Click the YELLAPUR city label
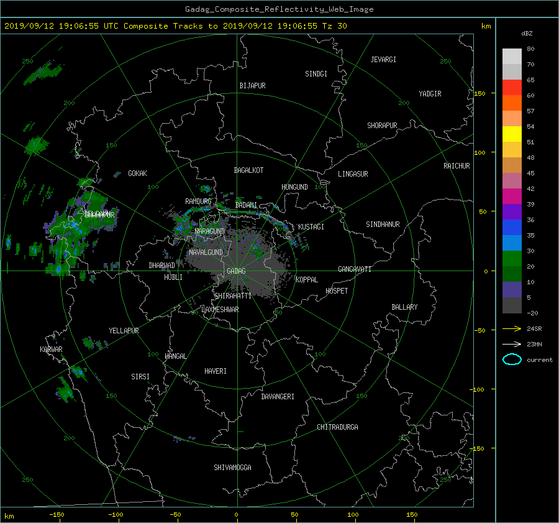559x523 pixels. point(124,331)
